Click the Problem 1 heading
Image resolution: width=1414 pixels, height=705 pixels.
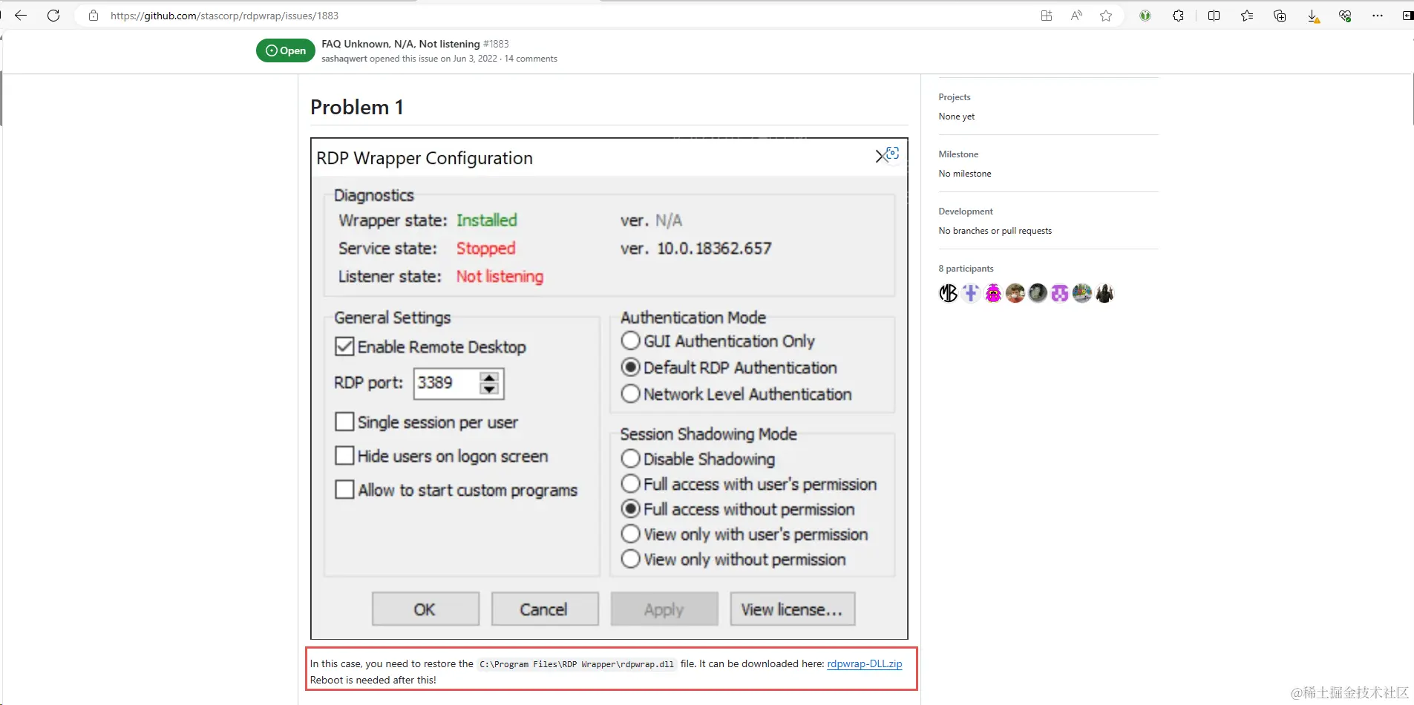[x=357, y=108]
